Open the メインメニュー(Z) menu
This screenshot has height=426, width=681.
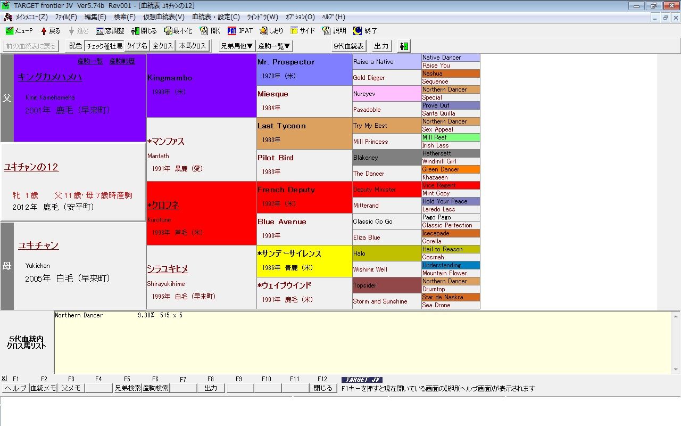pyautogui.click(x=31, y=17)
